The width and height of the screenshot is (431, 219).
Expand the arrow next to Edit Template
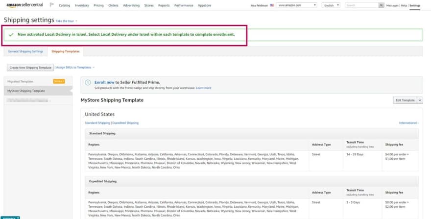point(420,100)
